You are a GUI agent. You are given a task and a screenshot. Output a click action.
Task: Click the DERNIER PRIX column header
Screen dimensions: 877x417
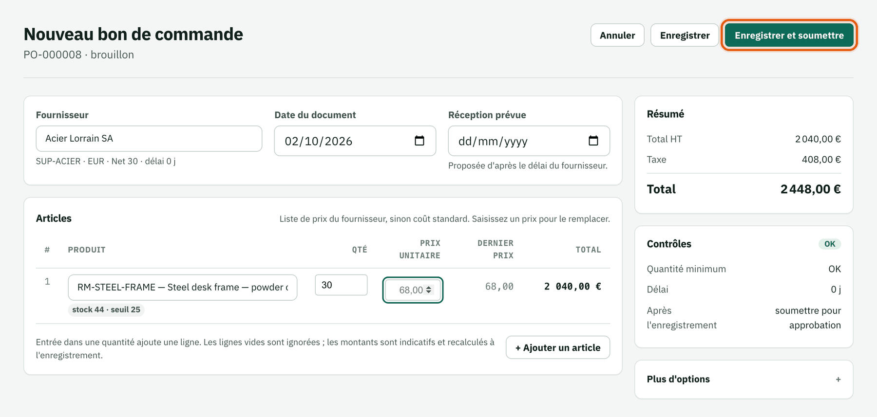pos(496,249)
